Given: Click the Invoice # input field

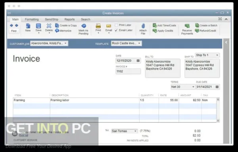Looking at the screenshot, I should 128,71.
